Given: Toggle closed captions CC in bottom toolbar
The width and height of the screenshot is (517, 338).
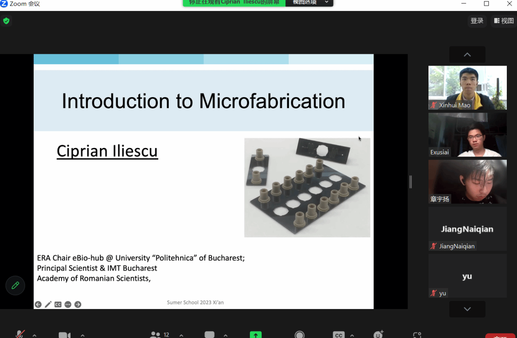Looking at the screenshot, I should click(x=338, y=335).
